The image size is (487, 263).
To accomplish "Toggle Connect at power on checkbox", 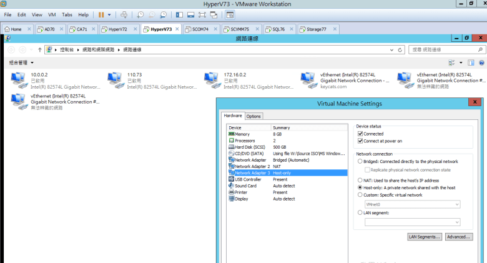I will 360,141.
